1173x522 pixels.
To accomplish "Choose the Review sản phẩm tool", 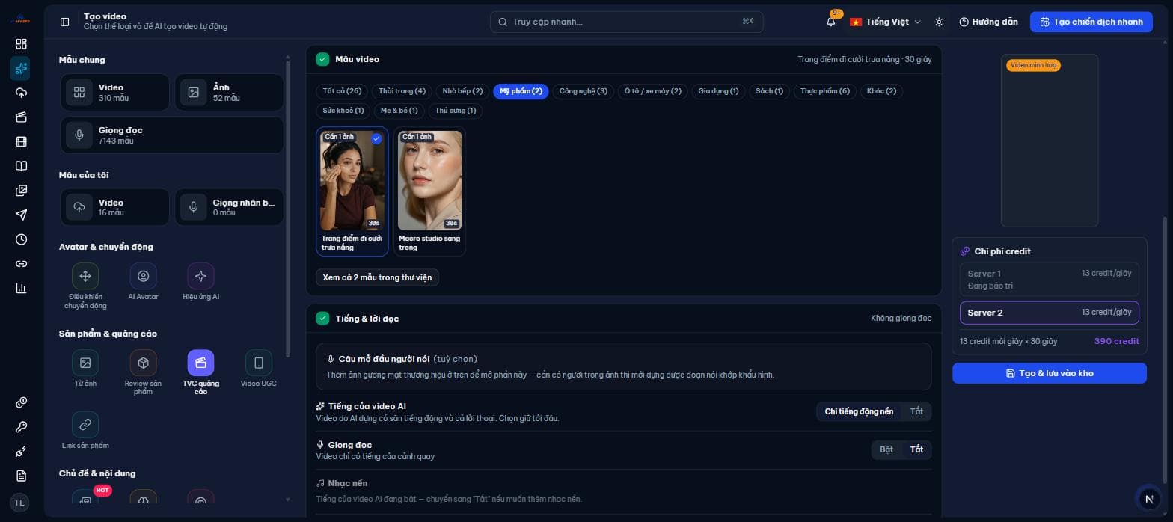I will click(143, 372).
